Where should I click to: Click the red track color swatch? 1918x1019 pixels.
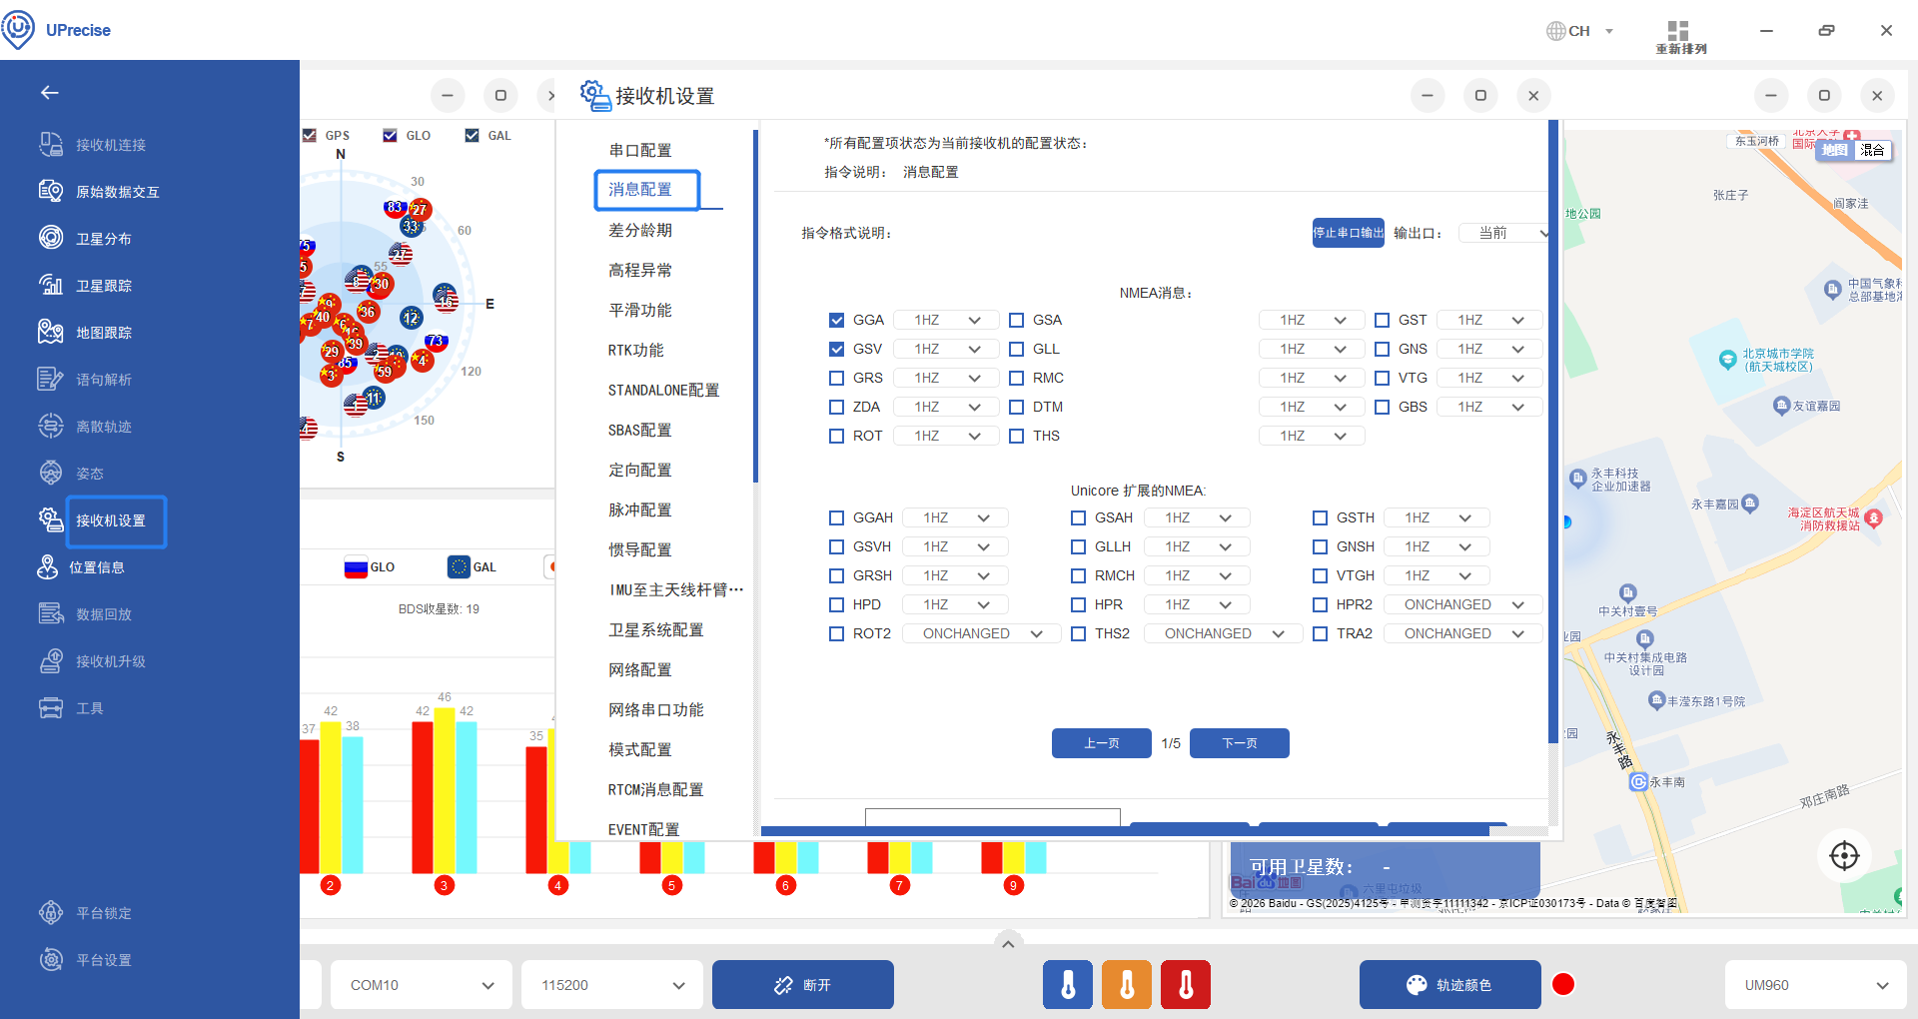click(1563, 985)
